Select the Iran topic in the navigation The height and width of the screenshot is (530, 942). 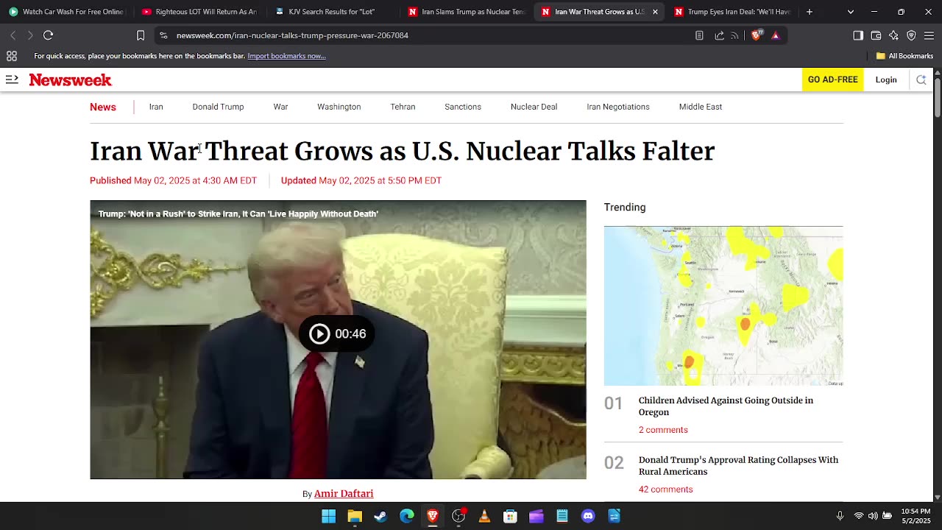tap(156, 107)
